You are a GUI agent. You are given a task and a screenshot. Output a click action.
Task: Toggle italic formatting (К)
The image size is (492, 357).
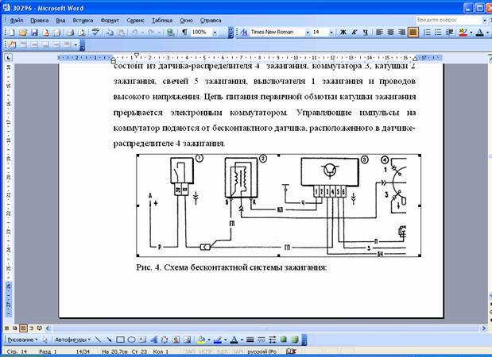pyautogui.click(x=354, y=33)
